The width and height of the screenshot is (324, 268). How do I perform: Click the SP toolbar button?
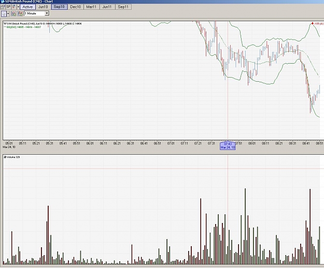[x=8, y=7]
